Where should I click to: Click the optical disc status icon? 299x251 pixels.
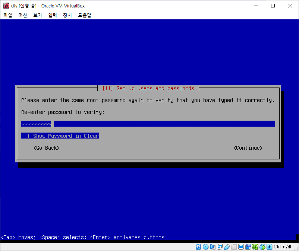pyautogui.click(x=205, y=247)
